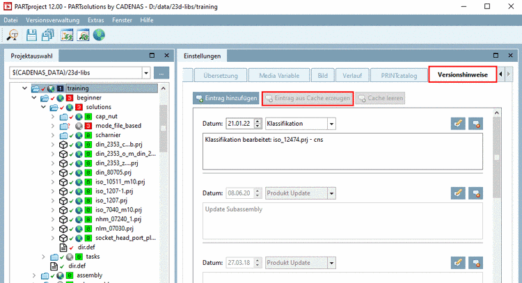Expand the cap_nut folder

(x=53, y=117)
